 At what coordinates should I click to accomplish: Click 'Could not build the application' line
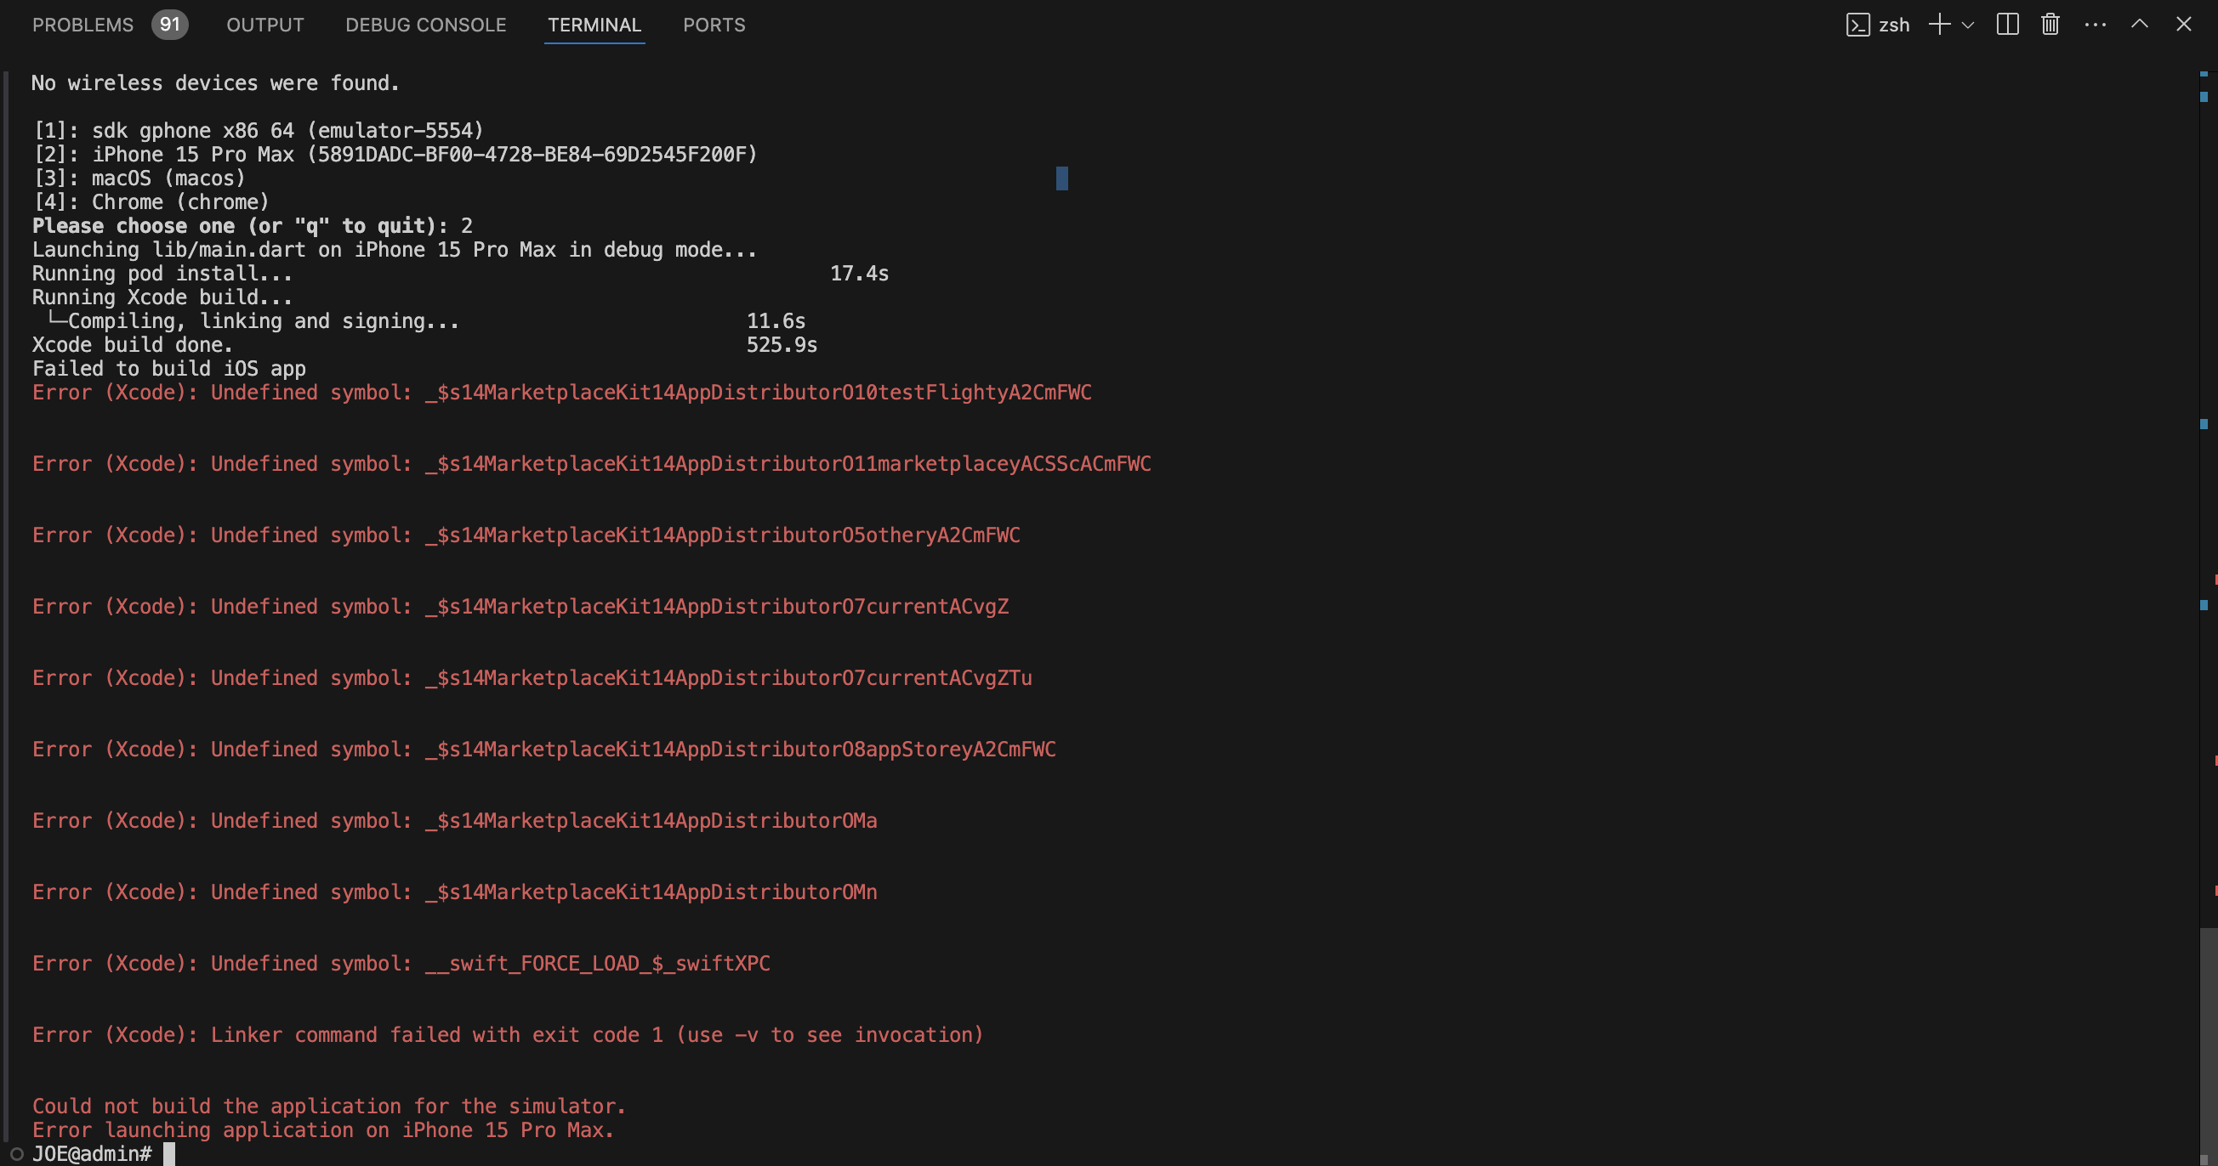tap(329, 1107)
